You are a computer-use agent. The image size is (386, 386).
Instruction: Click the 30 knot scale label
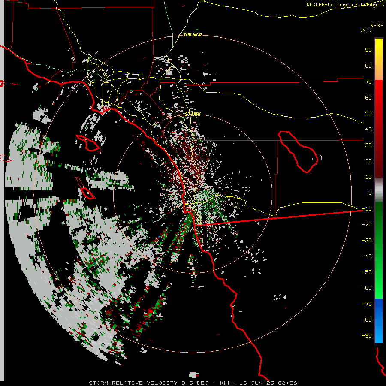point(368,145)
